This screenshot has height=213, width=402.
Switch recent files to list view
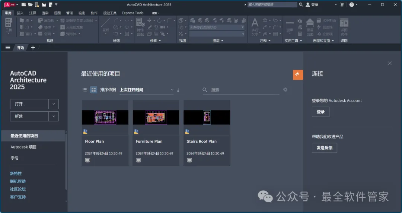(84, 90)
